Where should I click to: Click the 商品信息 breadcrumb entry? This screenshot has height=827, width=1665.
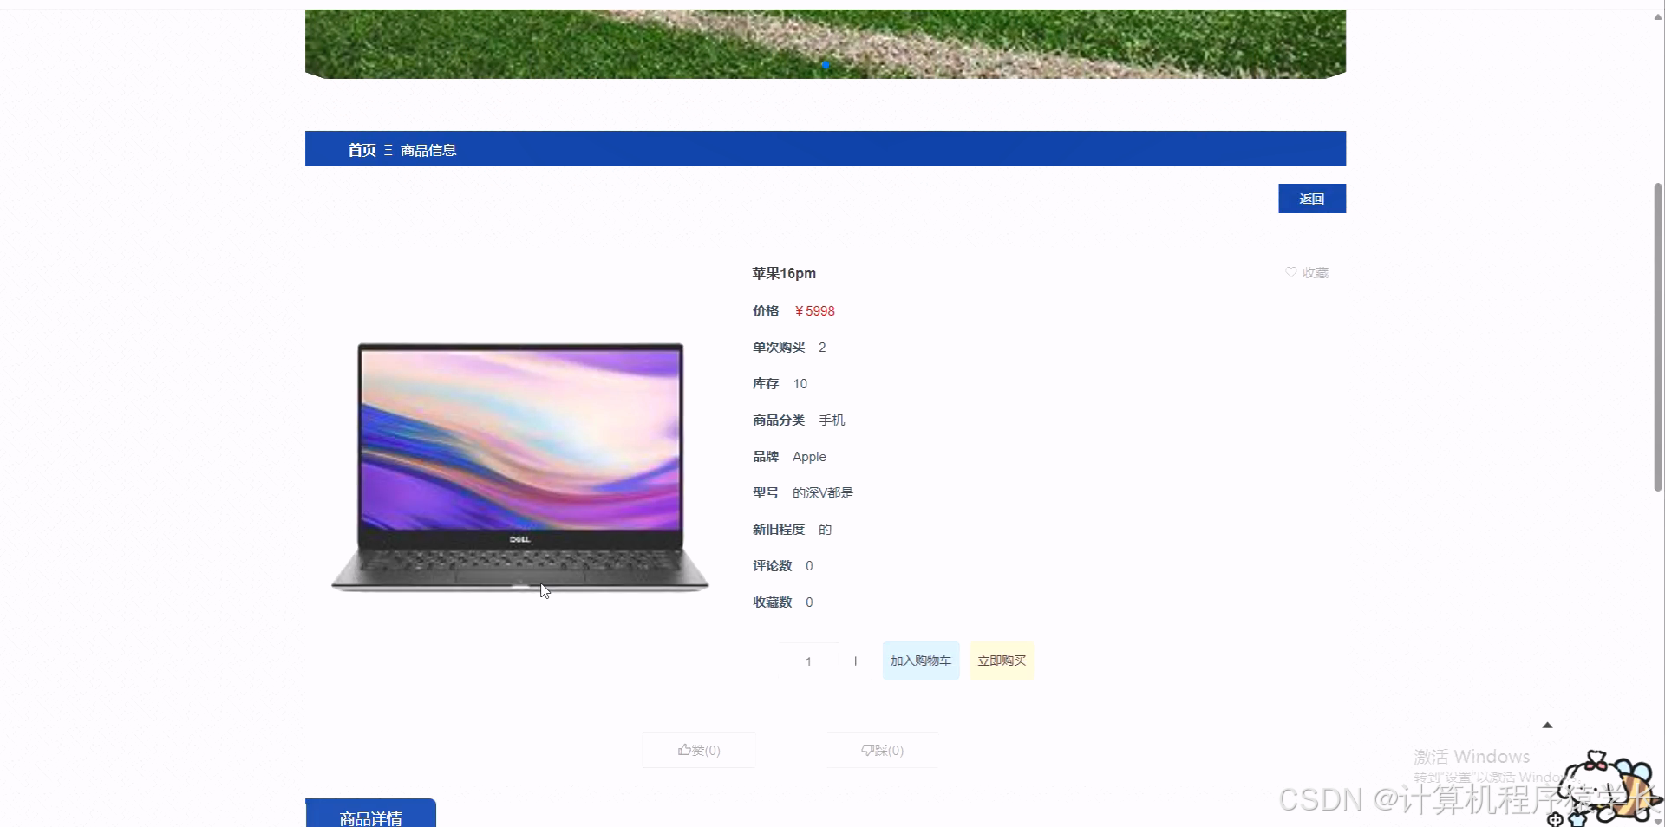click(x=428, y=149)
